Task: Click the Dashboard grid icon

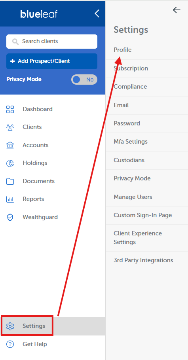Action: 10,109
